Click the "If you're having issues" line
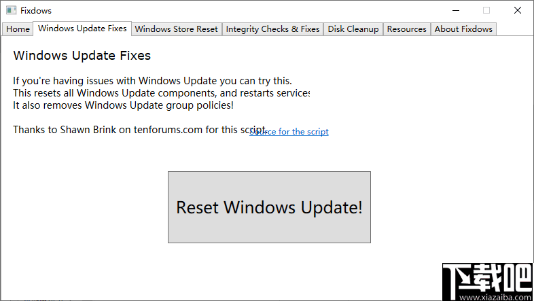Image resolution: width=534 pixels, height=301 pixels. (x=152, y=81)
